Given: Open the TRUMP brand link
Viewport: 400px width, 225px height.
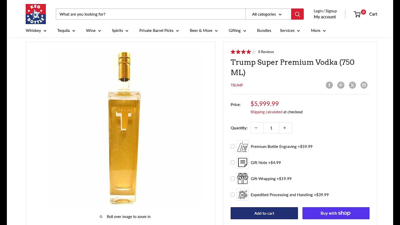Looking at the screenshot, I should pos(237,85).
